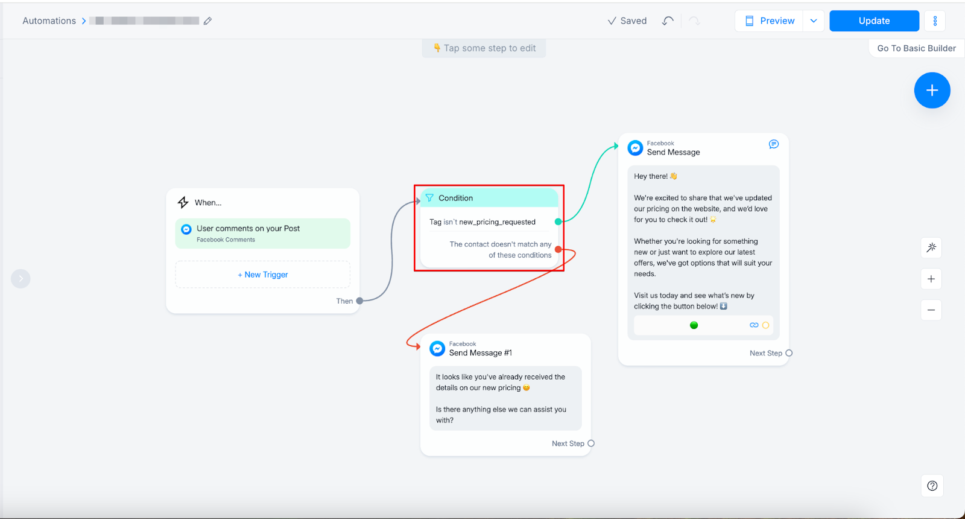Click the undo arrow icon
Viewport: 965px width, 519px height.
pyautogui.click(x=668, y=21)
